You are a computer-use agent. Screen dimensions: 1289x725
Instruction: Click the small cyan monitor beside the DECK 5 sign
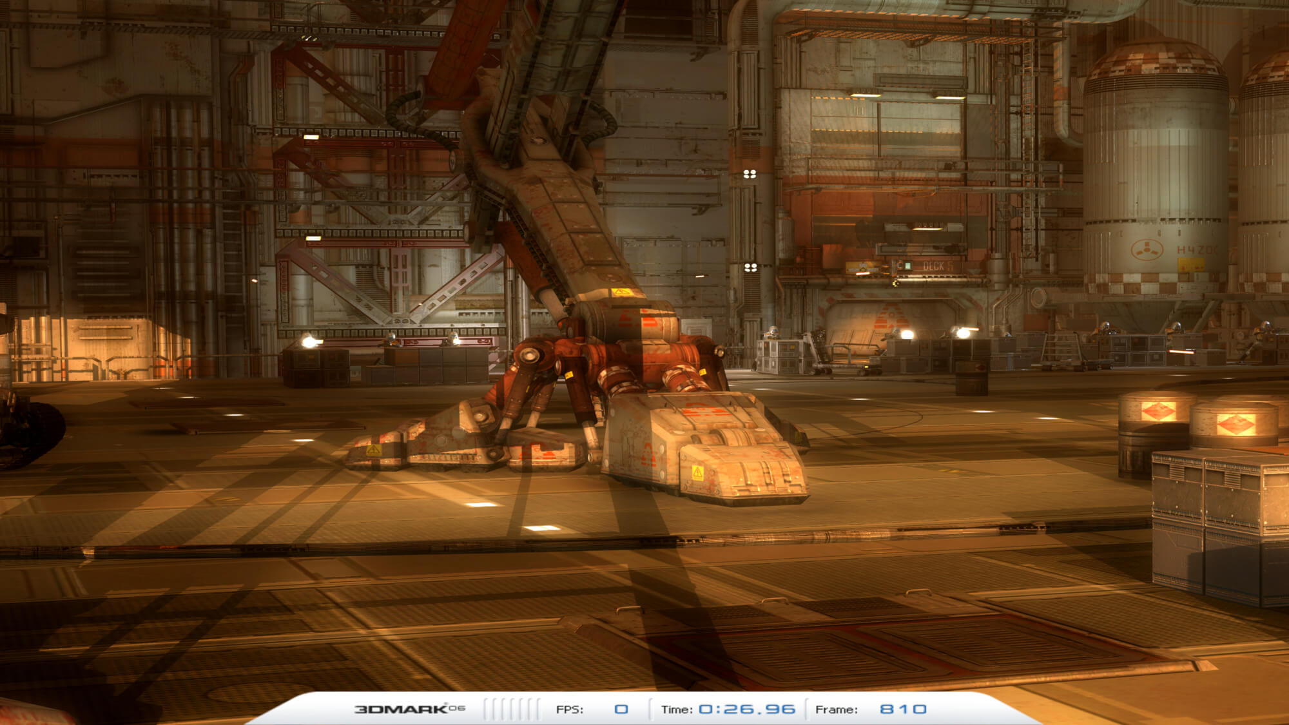coord(906,266)
